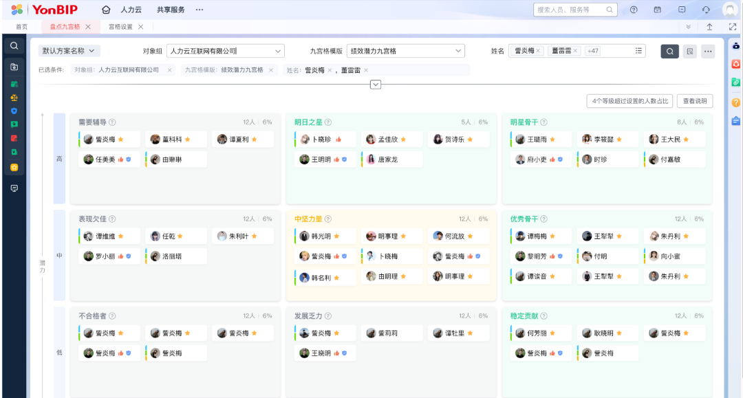The height and width of the screenshot is (398, 743).
Task: Click the help icon next to 明日之星
Action: [x=328, y=122]
